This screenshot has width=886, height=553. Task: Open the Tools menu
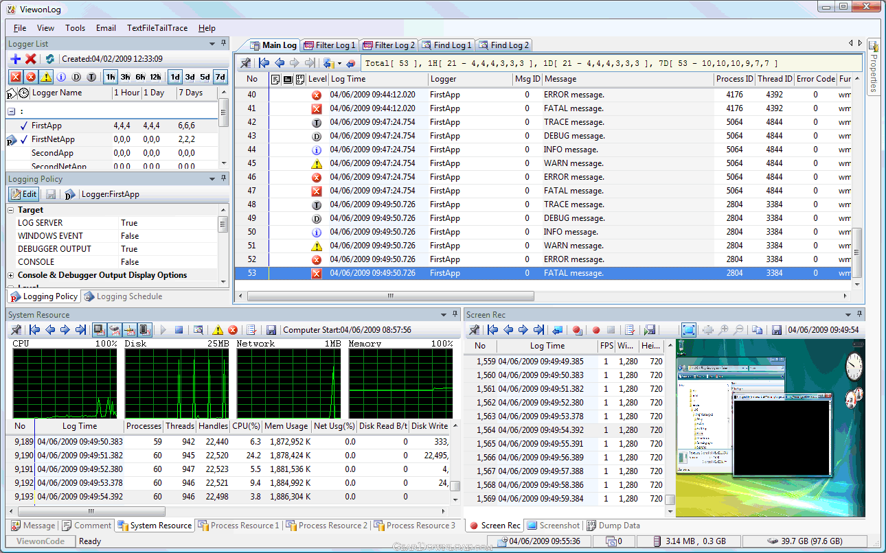(x=75, y=28)
